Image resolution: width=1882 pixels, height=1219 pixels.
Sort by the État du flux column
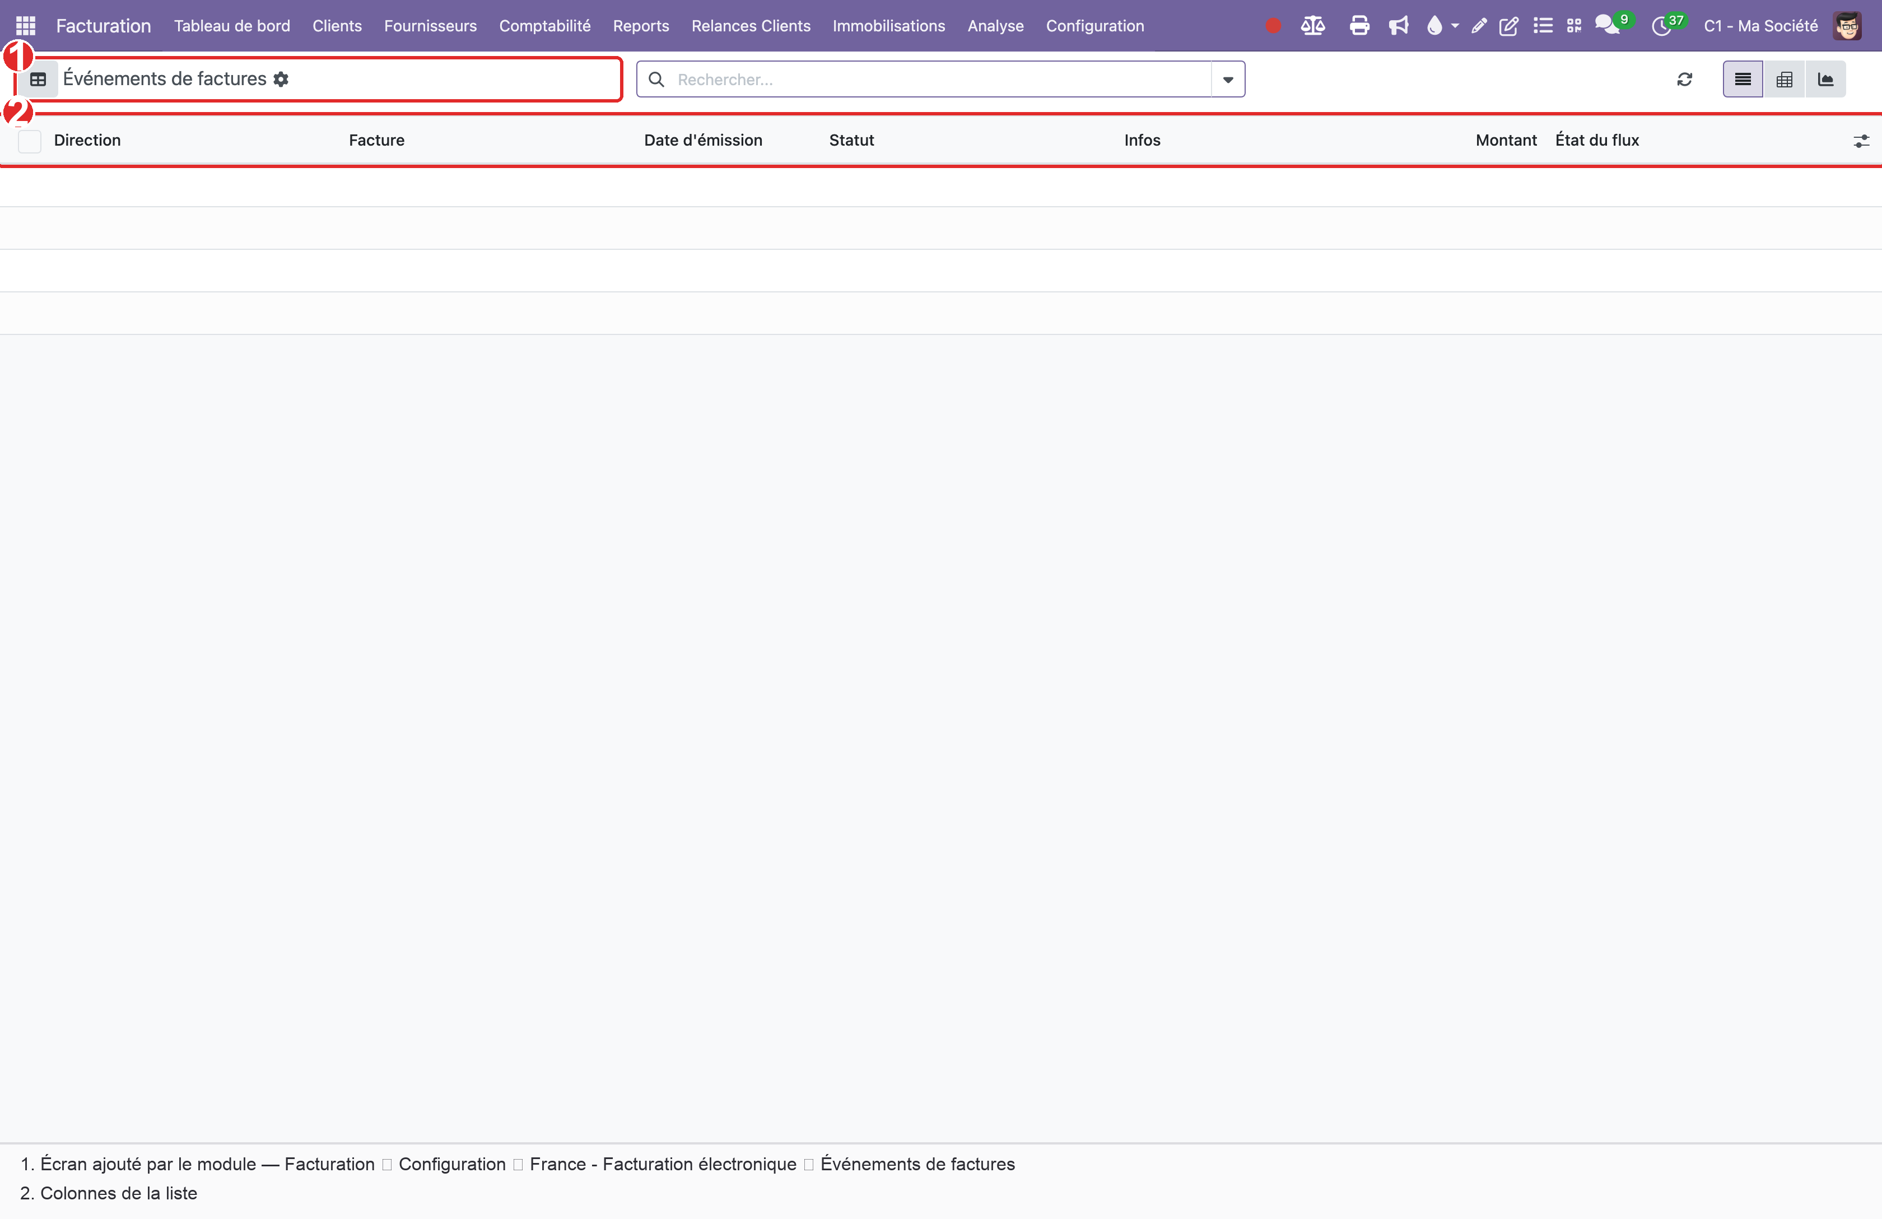[1596, 141]
